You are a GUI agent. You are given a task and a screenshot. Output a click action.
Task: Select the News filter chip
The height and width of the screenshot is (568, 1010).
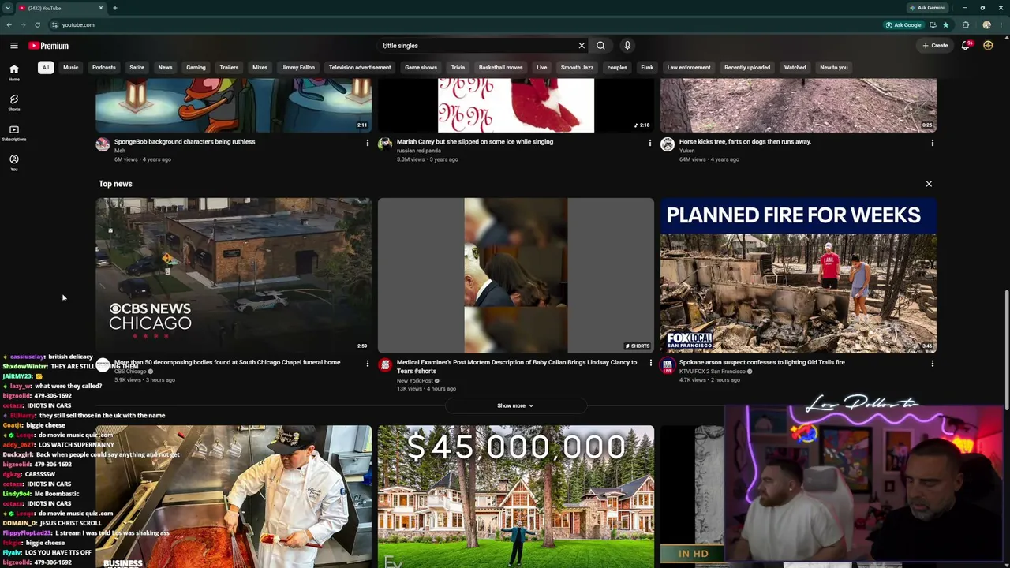[165, 67]
